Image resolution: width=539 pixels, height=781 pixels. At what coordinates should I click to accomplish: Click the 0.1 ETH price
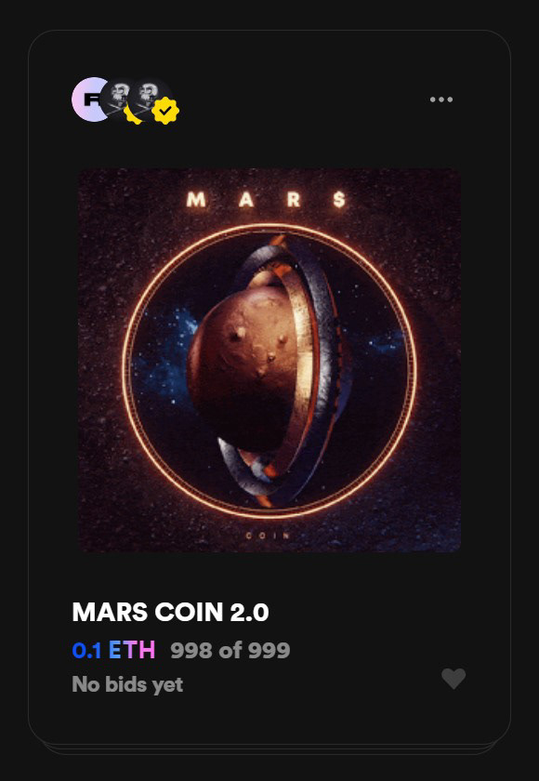coord(113,651)
